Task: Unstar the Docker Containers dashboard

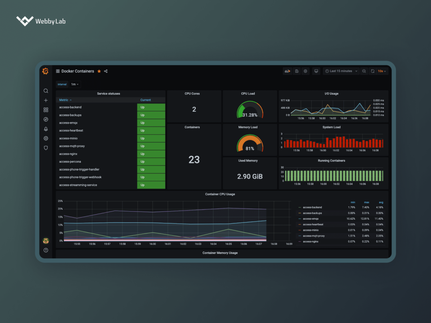Action: point(99,71)
